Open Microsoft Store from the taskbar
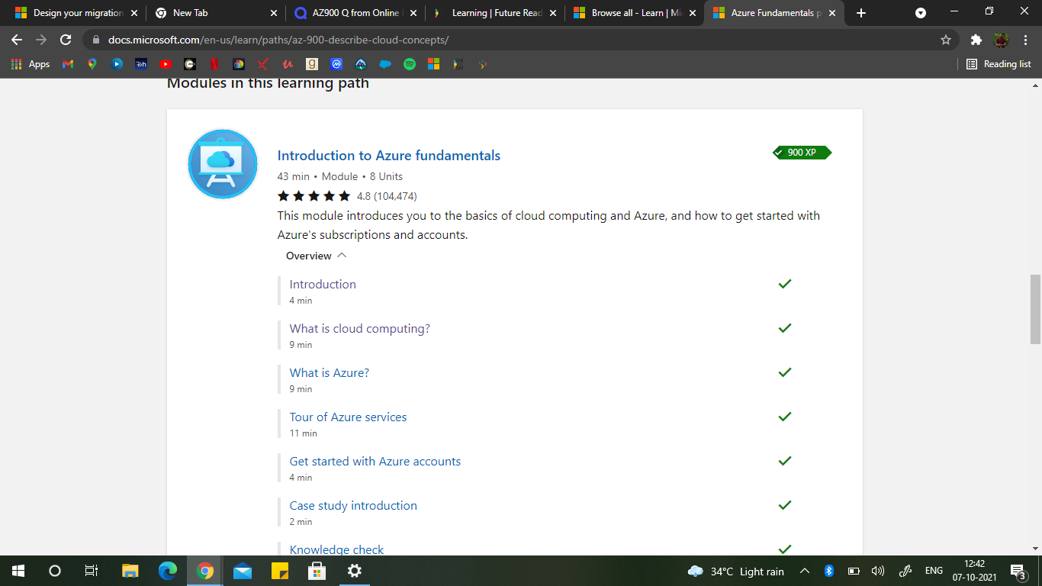Viewport: 1042px width, 586px height. [x=317, y=570]
